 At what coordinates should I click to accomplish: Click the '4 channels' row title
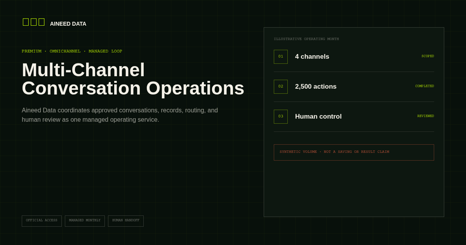click(x=312, y=57)
